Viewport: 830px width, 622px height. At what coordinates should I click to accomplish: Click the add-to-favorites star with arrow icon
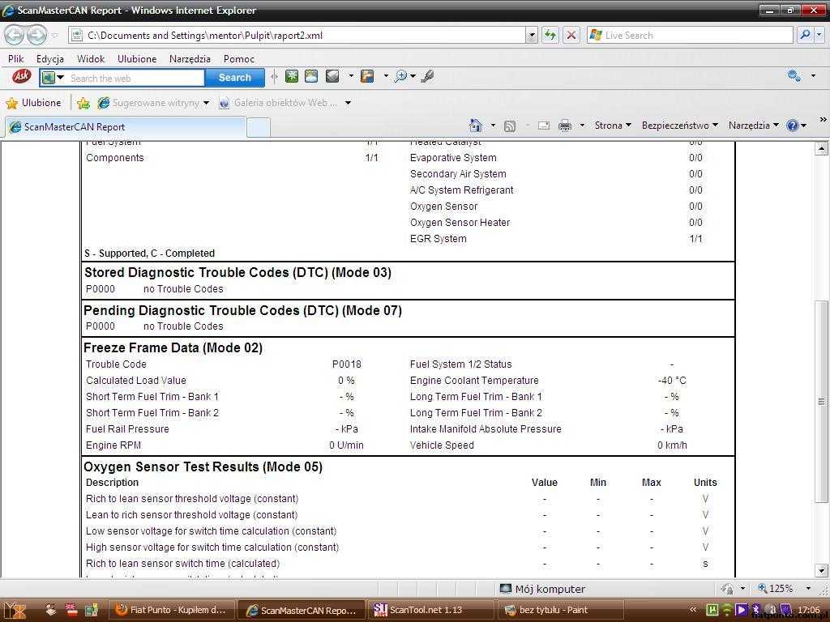coord(83,103)
